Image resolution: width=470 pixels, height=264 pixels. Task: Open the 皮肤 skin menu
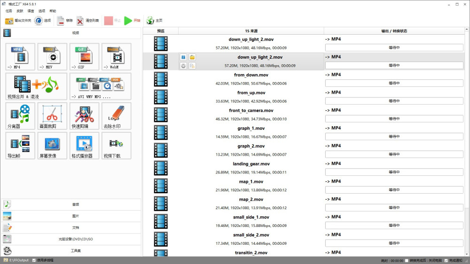coord(20,11)
